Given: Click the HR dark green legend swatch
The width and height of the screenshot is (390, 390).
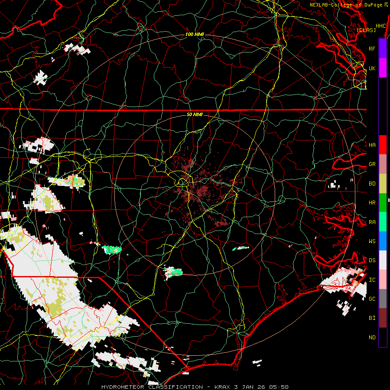Looking at the screenshot, I should point(383,202).
